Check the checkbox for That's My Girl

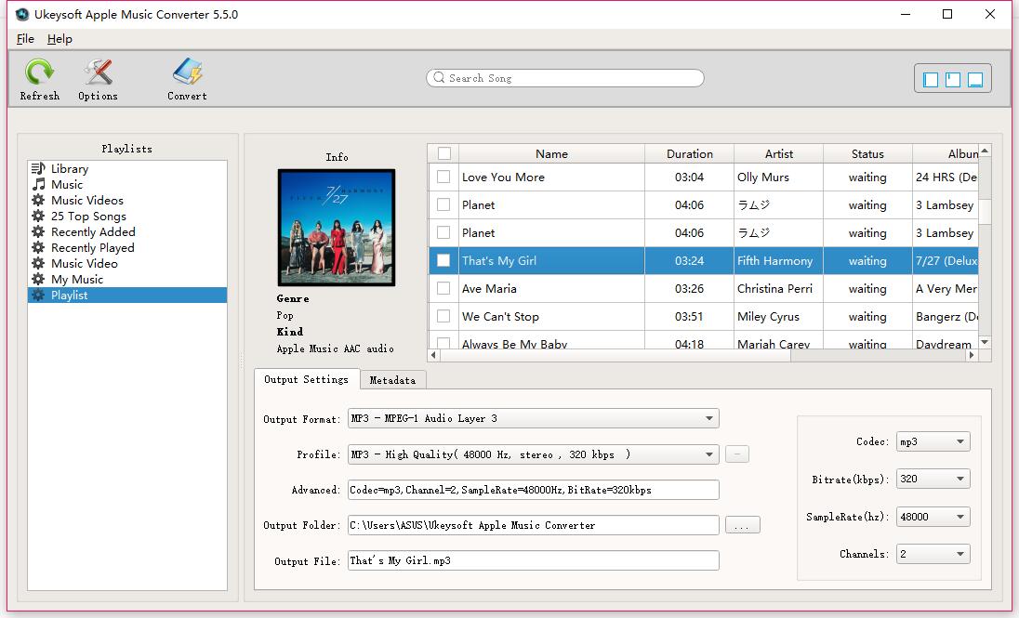443,260
